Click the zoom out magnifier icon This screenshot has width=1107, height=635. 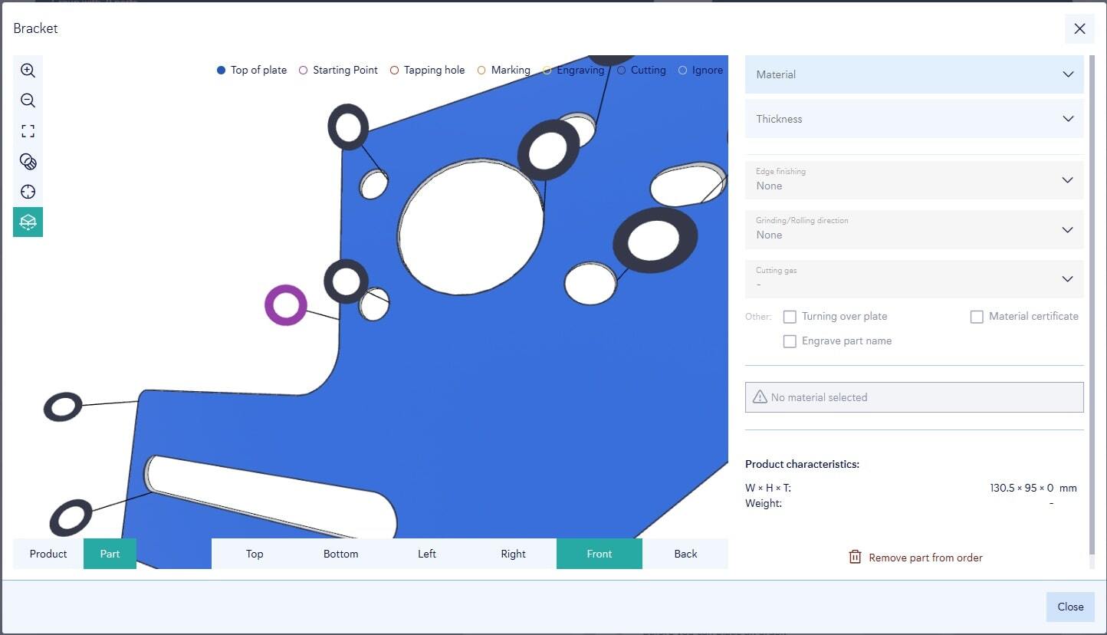tap(28, 100)
